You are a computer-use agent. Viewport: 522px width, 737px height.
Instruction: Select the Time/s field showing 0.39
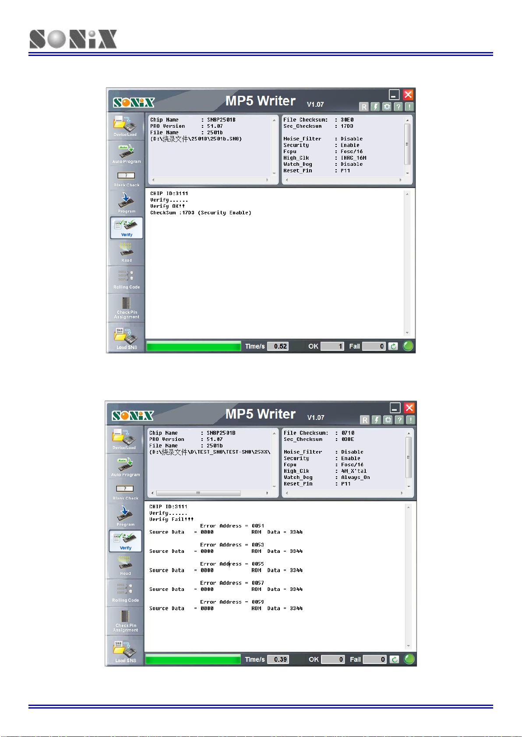[x=278, y=660]
